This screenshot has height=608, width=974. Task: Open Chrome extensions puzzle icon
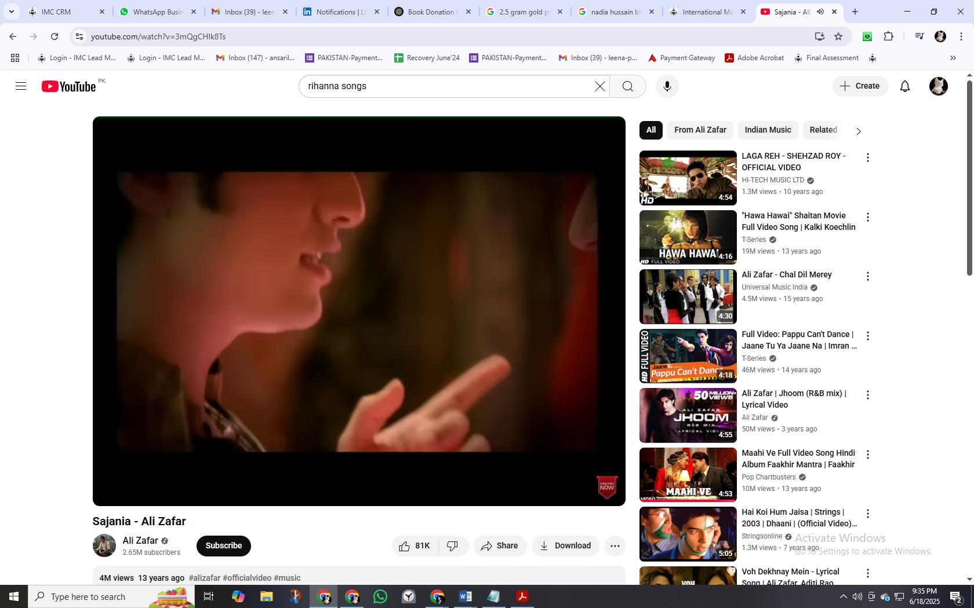(889, 36)
